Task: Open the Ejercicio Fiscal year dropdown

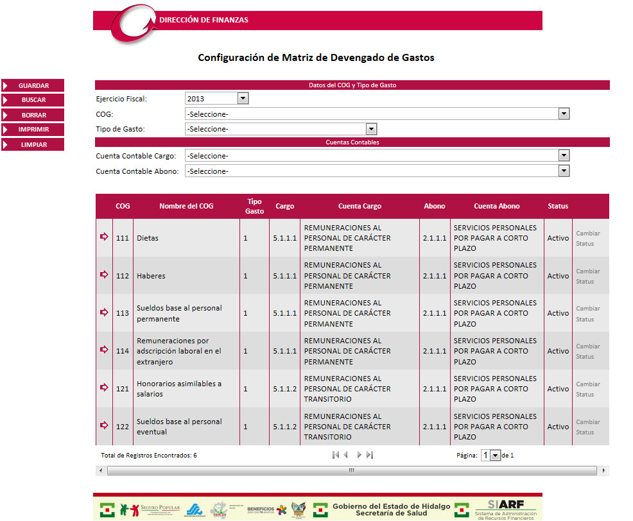Action: tap(242, 99)
